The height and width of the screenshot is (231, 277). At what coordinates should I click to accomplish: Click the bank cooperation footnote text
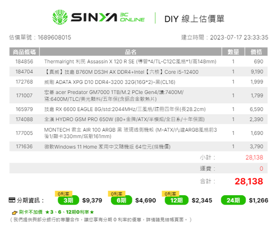[x=100, y=220]
